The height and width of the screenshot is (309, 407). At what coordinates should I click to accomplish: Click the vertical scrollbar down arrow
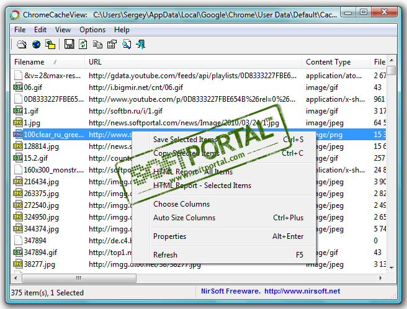391,267
